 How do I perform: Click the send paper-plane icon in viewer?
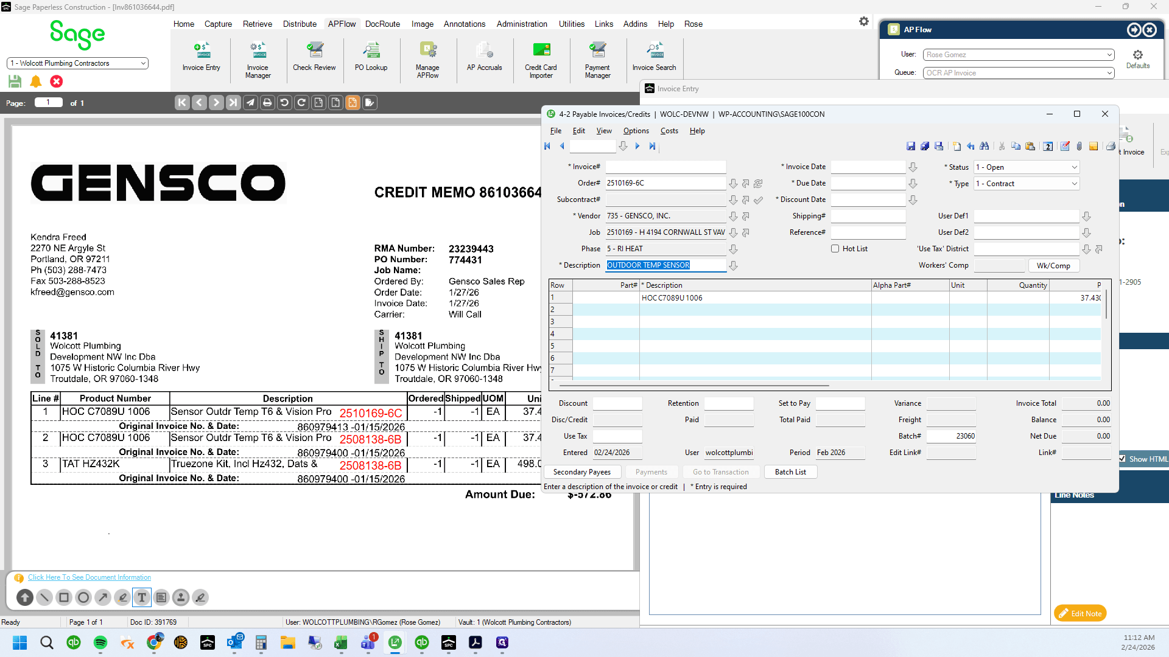tap(250, 103)
